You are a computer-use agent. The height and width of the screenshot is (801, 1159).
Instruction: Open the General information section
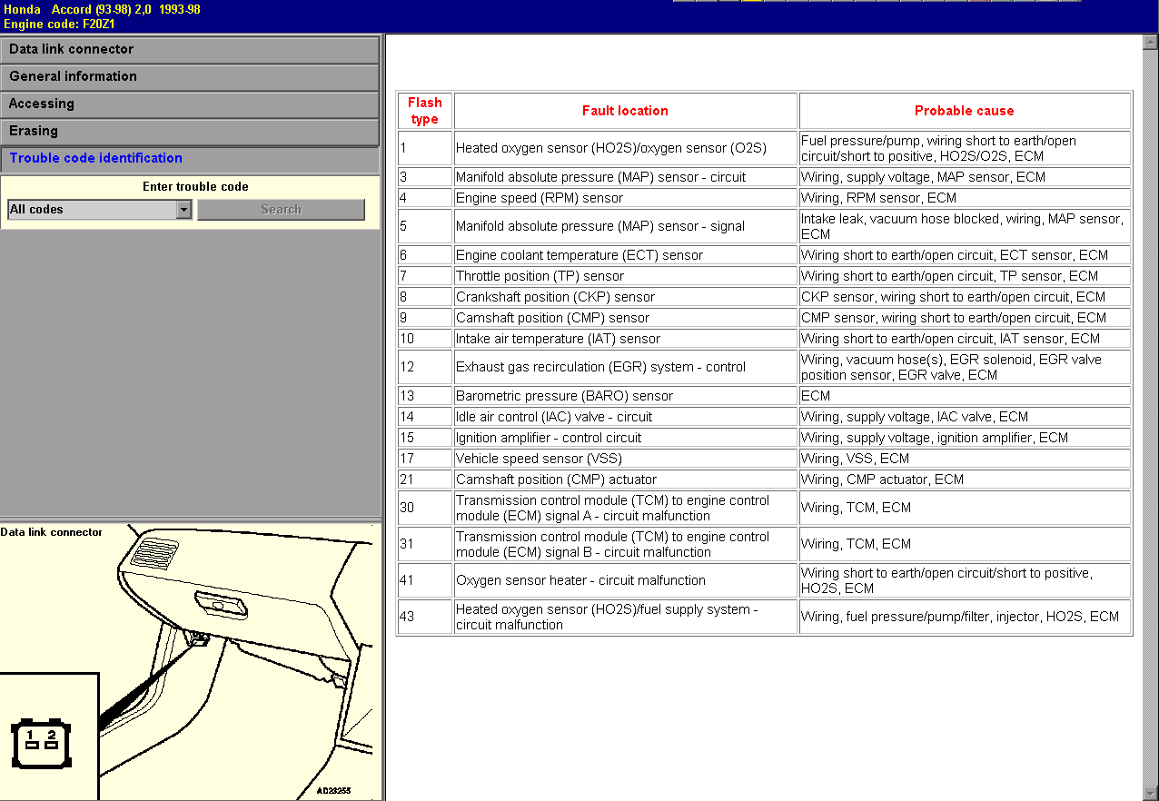click(x=190, y=77)
